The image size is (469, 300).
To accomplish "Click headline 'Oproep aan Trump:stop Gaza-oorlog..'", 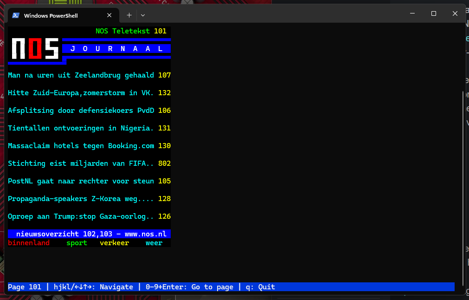I will 81,216.
